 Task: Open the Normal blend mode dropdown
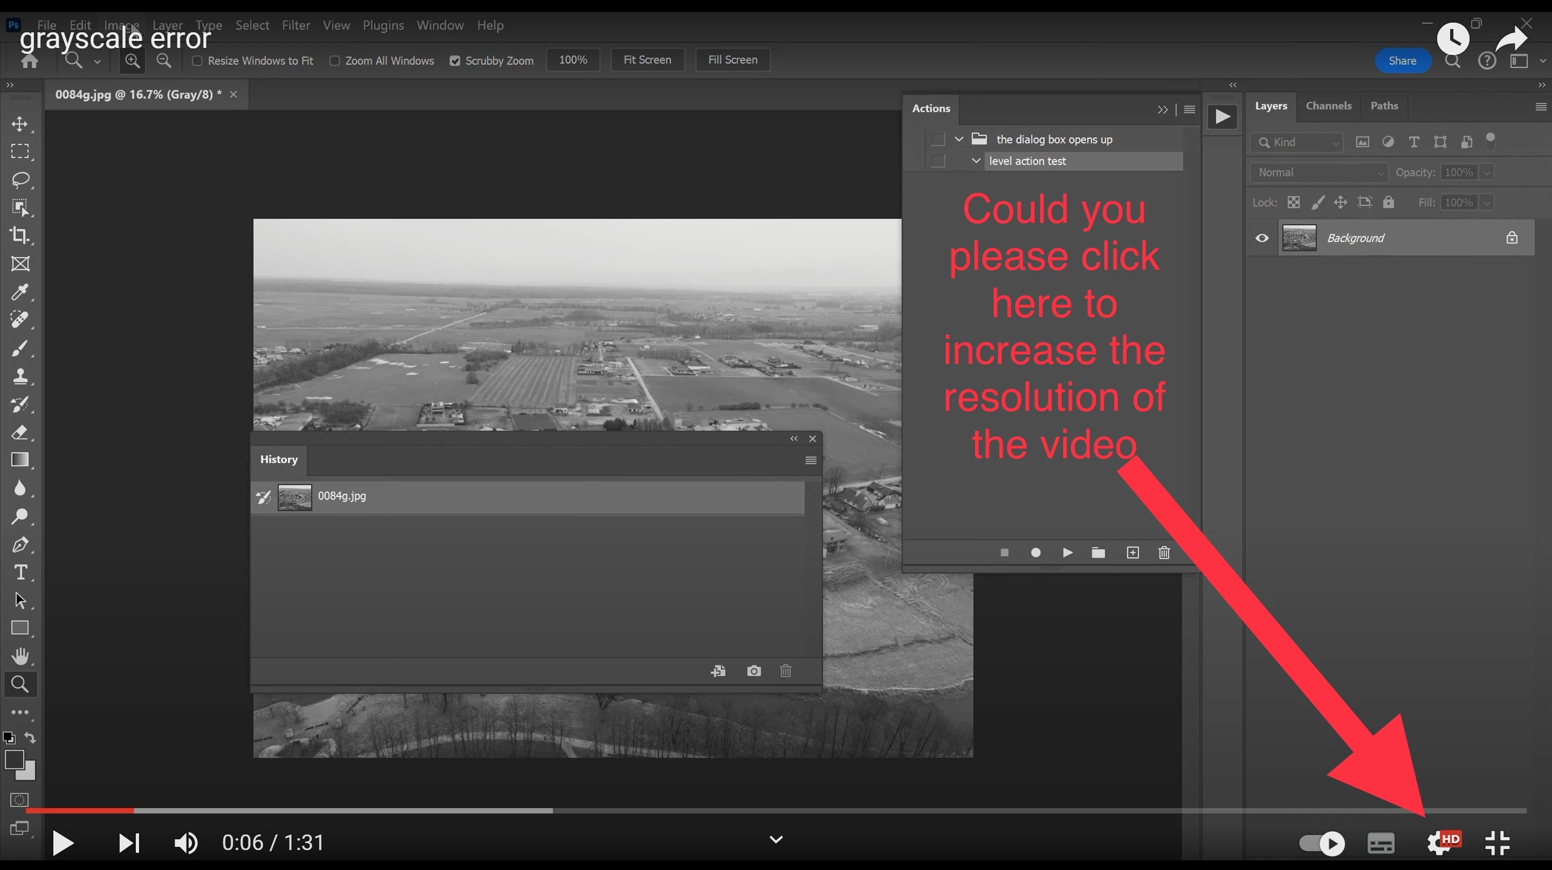(x=1318, y=173)
